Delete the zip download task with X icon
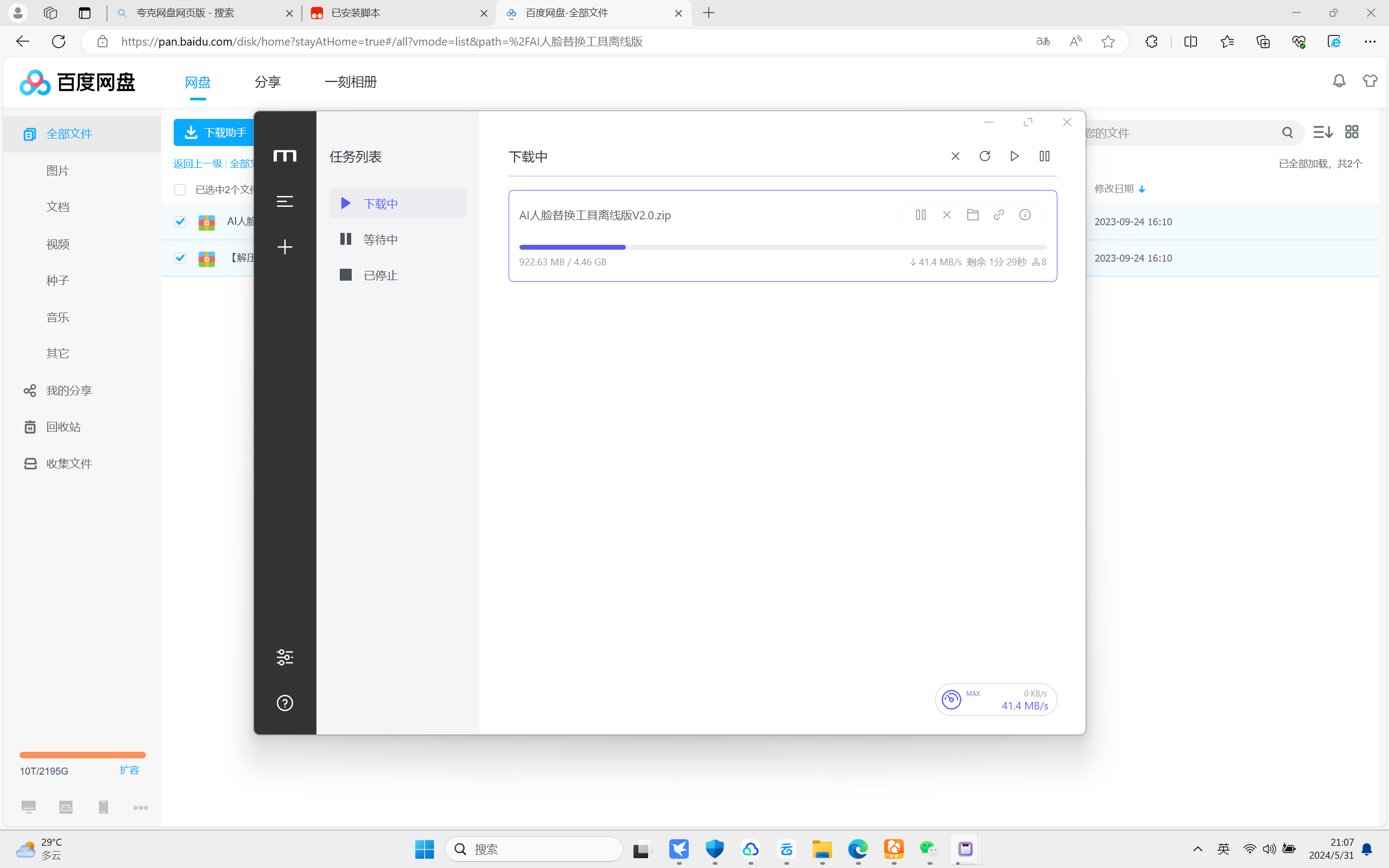1389x868 pixels. click(947, 215)
